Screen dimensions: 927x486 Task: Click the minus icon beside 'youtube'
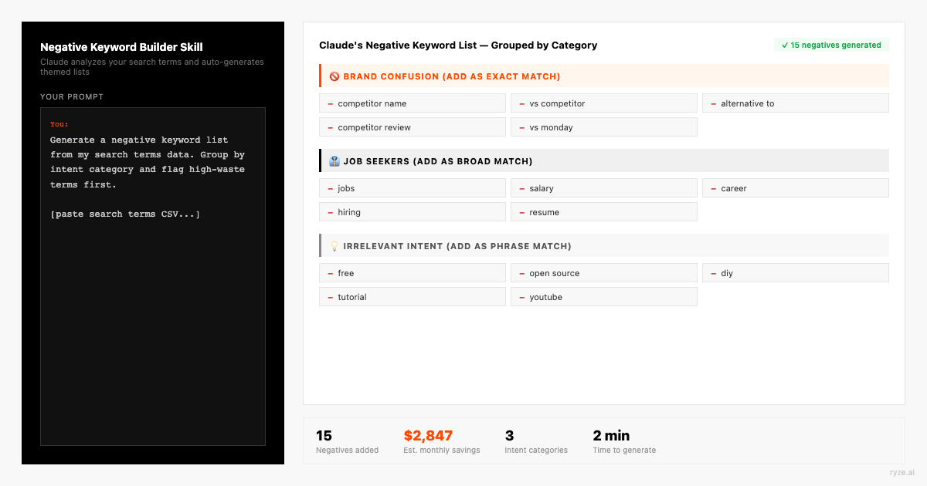[x=522, y=297]
